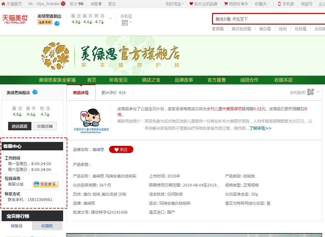Switch to the 累计评价 tab

pyautogui.click(x=113, y=92)
